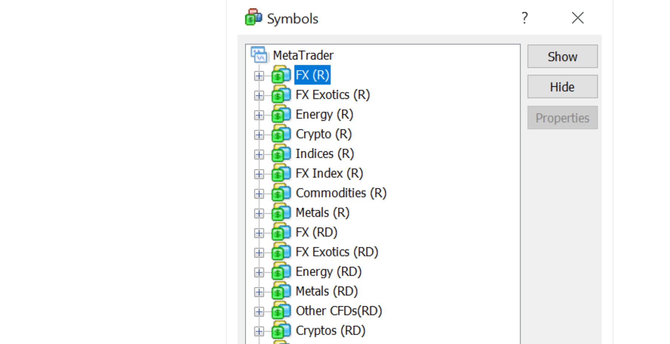Select the Energy (RD) label
The width and height of the screenshot is (670, 344).
pos(329,272)
